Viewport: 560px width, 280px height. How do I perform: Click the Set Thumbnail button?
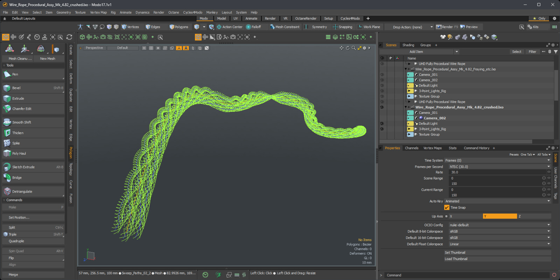pyautogui.click(x=497, y=252)
